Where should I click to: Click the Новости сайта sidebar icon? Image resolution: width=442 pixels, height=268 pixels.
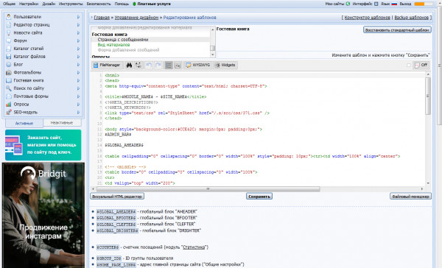(9, 32)
